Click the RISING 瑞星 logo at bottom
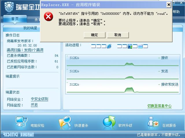This screenshot has height=138, width=185. [18, 135]
